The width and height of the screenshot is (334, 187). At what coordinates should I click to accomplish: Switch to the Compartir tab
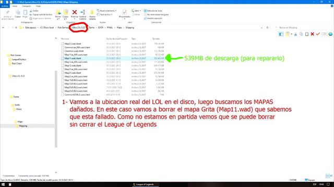[x=27, y=6]
